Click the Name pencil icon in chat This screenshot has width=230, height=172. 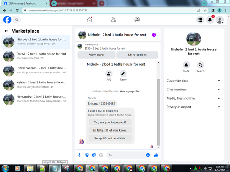(x=123, y=74)
